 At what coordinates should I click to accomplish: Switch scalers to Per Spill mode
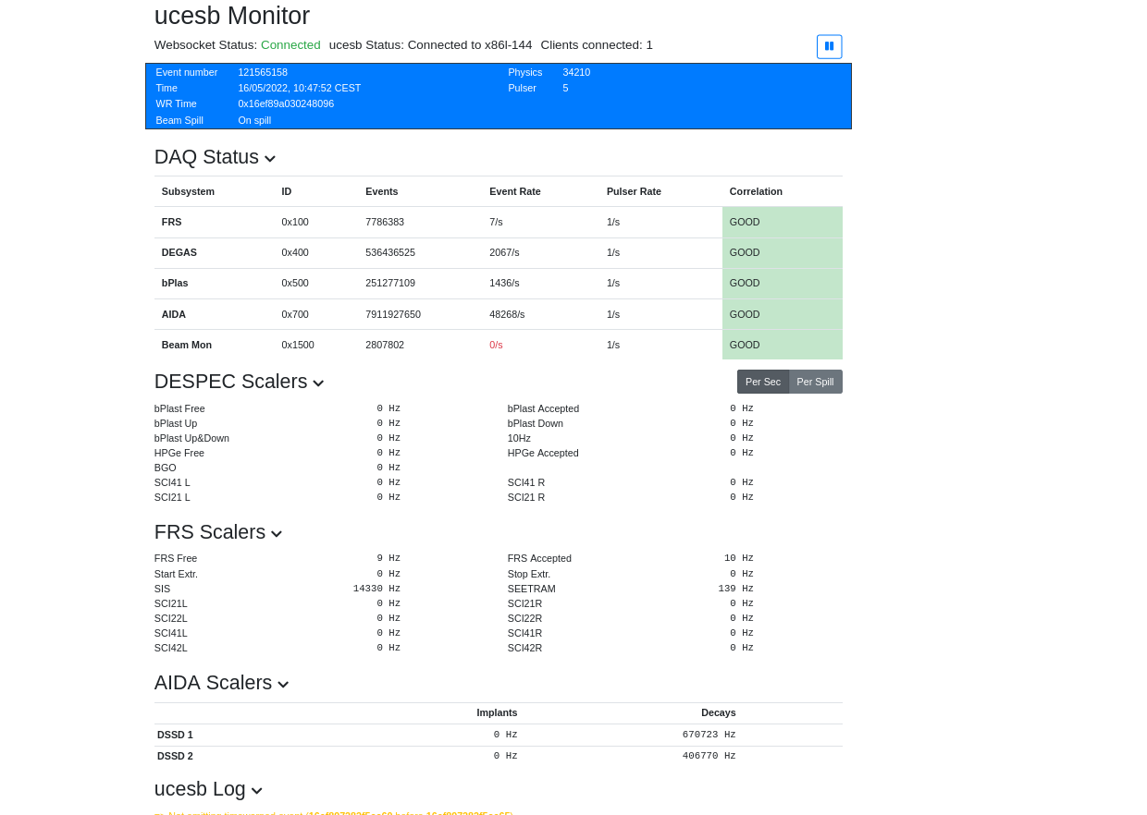815,382
